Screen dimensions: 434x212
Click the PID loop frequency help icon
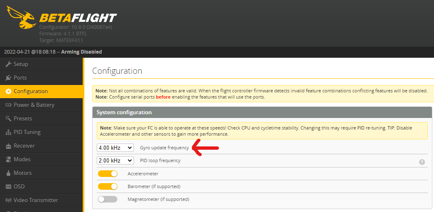tap(422, 162)
